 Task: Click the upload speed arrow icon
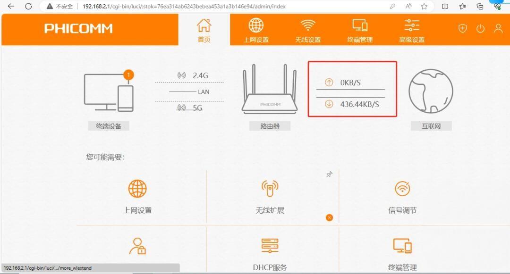click(x=329, y=82)
